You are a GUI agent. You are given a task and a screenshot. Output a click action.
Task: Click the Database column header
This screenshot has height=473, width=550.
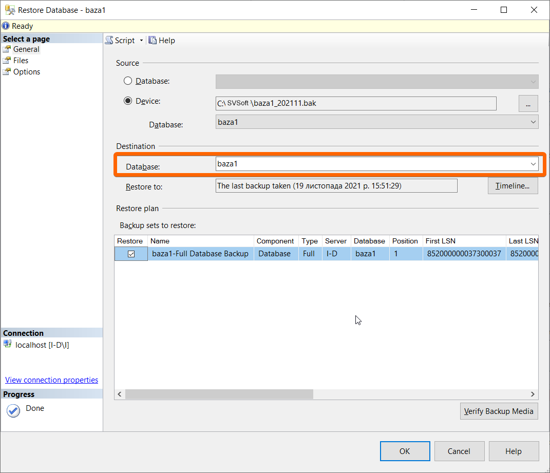pos(370,241)
